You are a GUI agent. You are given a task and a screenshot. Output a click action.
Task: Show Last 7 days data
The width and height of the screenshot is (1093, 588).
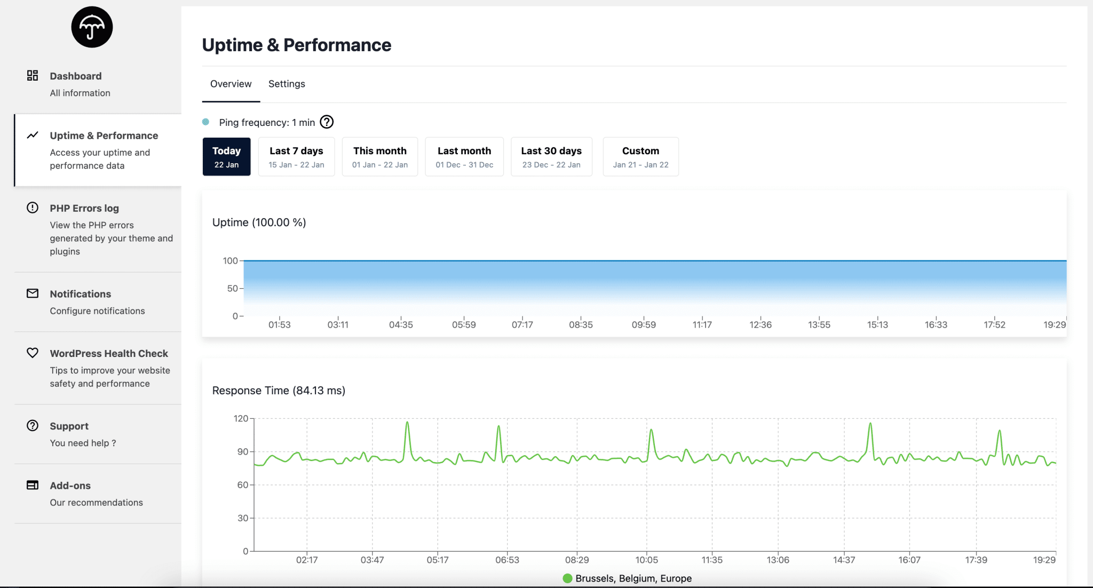(296, 157)
